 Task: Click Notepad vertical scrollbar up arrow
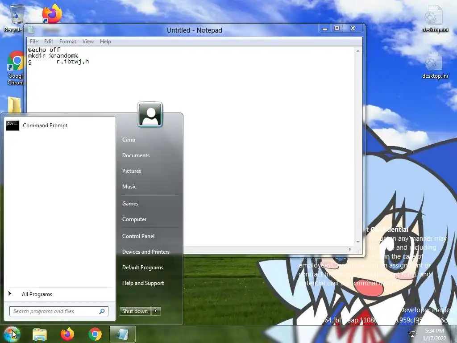[x=358, y=51]
